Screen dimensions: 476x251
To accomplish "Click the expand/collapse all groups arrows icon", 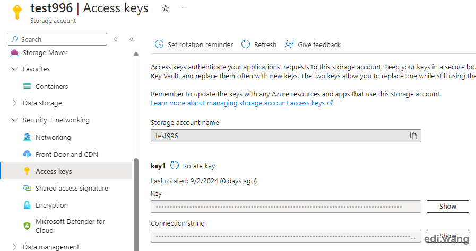I will click(x=116, y=39).
